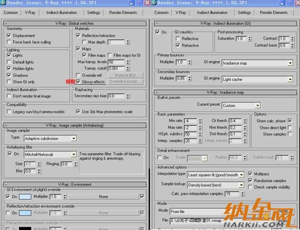Toggle Hidden lights checkbox
Viewport: 300px width, 230px height.
pos(9,68)
